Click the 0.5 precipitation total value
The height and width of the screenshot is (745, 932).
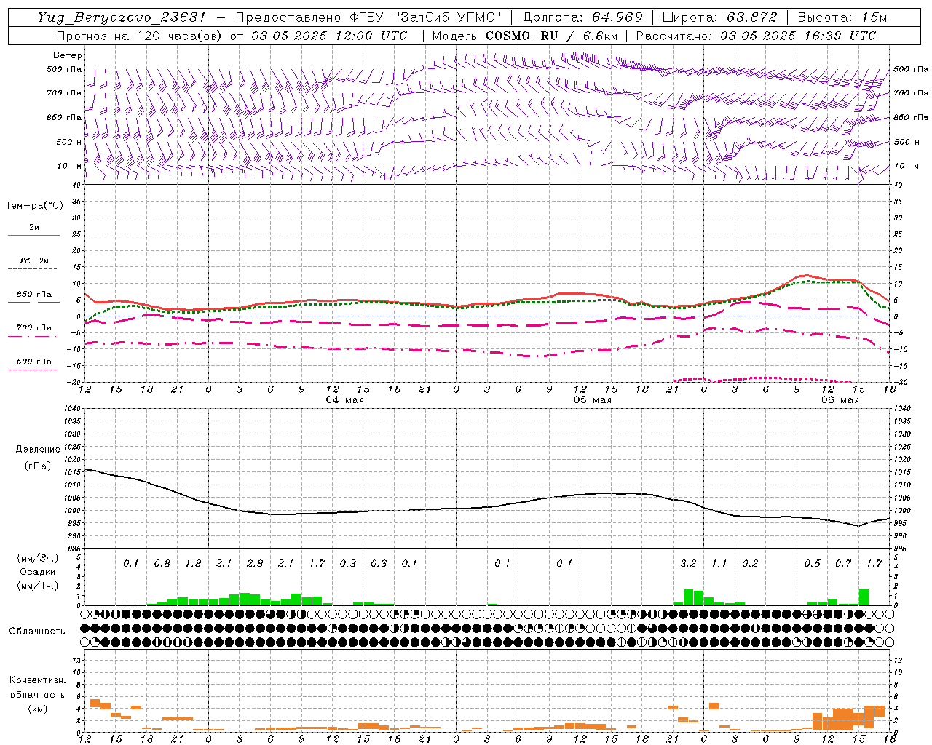tap(812, 563)
